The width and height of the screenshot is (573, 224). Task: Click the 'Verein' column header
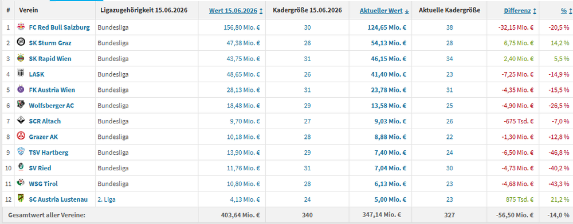29,10
